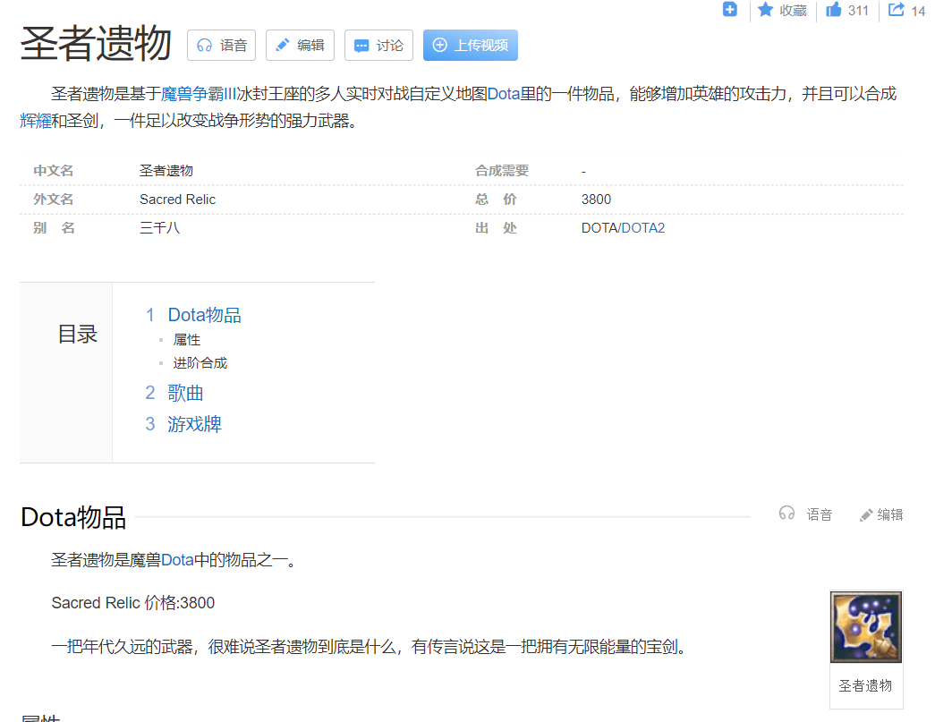The width and height of the screenshot is (935, 722).
Task: Click the 语音 button beside the title
Action: [x=221, y=46]
